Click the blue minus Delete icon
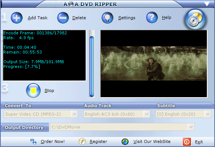Screen dimensions: 215x147 tap(63, 18)
